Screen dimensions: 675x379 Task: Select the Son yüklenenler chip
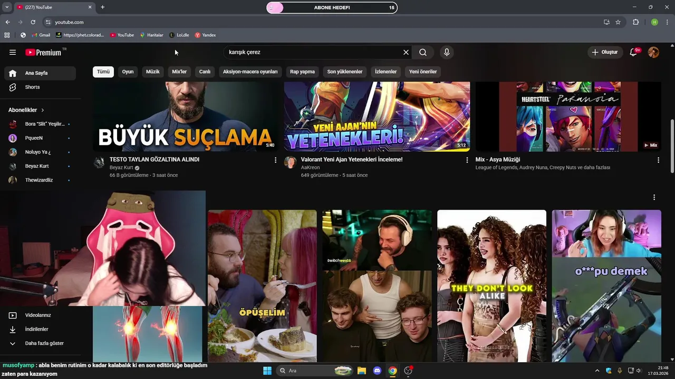pyautogui.click(x=345, y=72)
